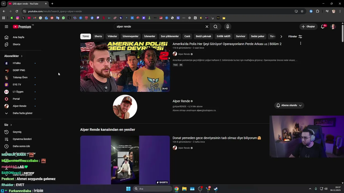
Task: Select the Shorts filter chip
Action: pyautogui.click(x=98, y=36)
